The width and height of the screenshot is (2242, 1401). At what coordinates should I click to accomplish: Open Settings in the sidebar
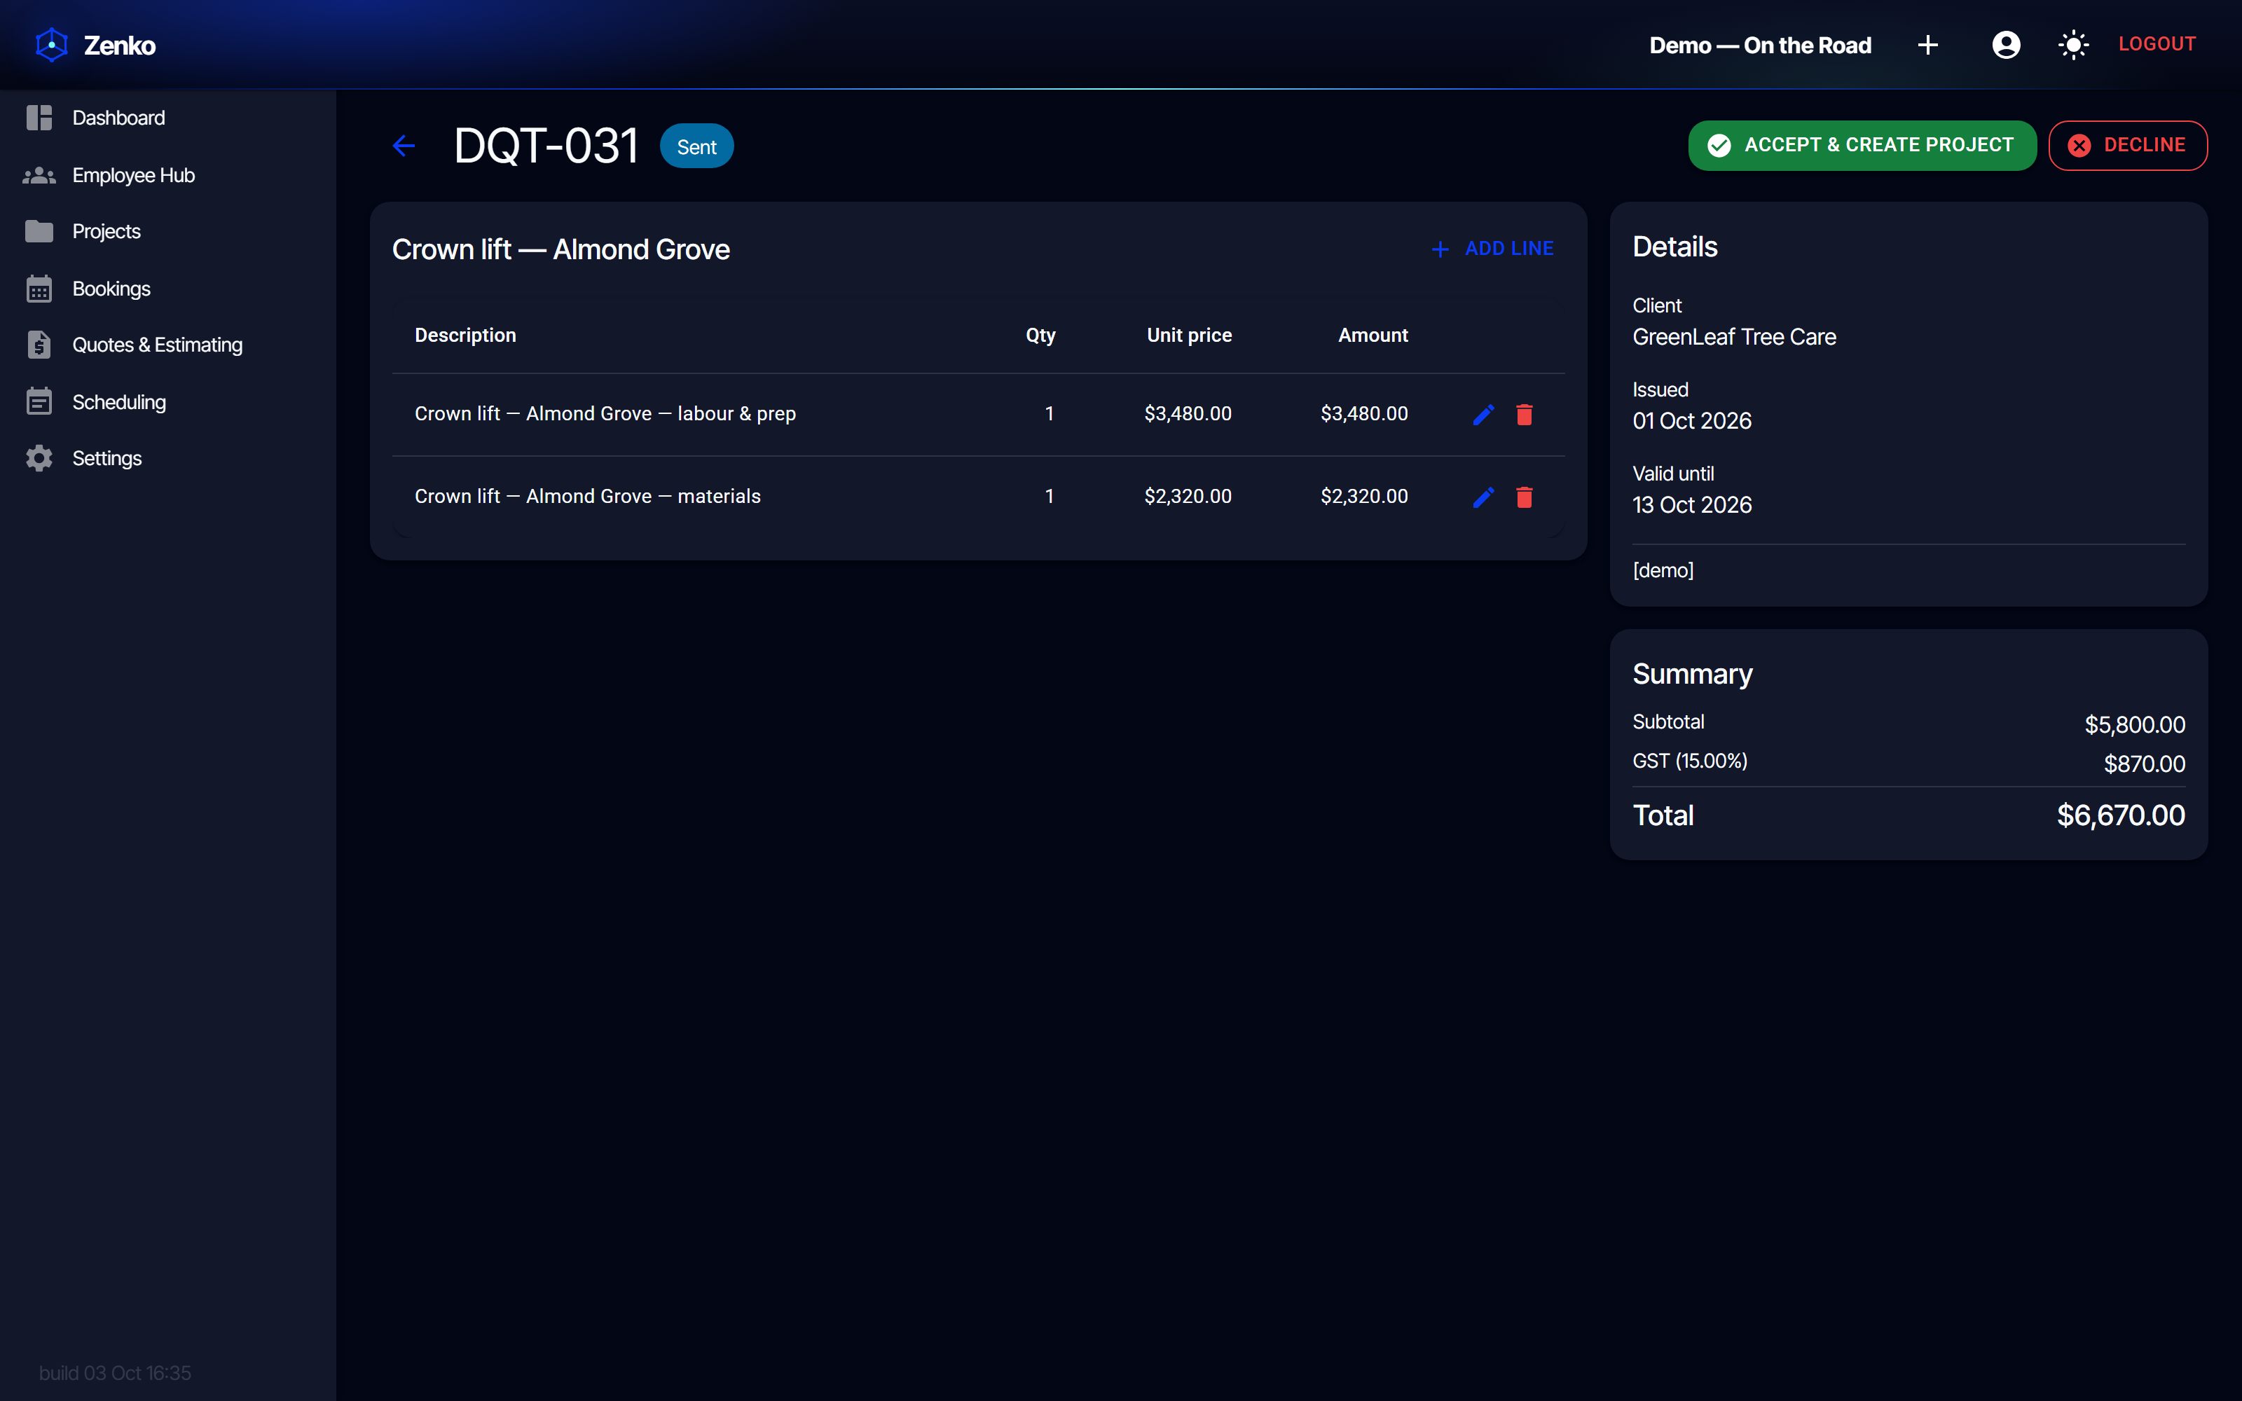click(167, 459)
